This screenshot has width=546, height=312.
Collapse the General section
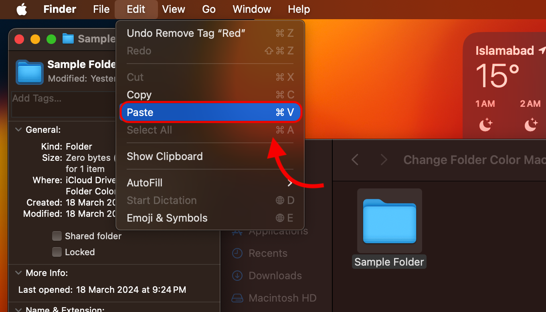pyautogui.click(x=18, y=130)
